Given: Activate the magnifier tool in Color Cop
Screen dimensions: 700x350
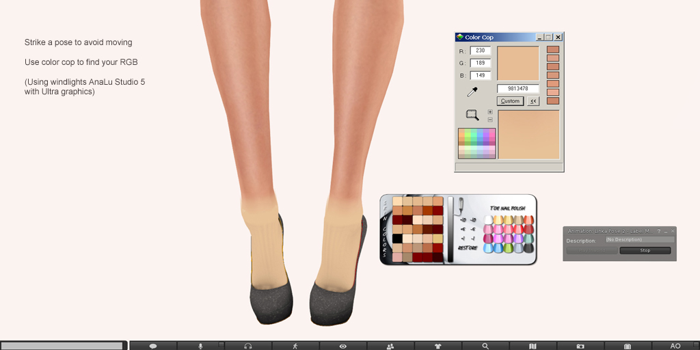Looking at the screenshot, I should [x=472, y=115].
